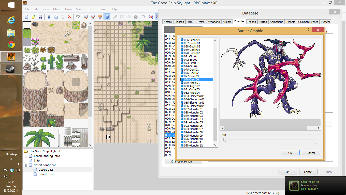This screenshot has height=195, width=346.
Task: Launch Google Chrome from the taskbar
Action: tap(11, 45)
